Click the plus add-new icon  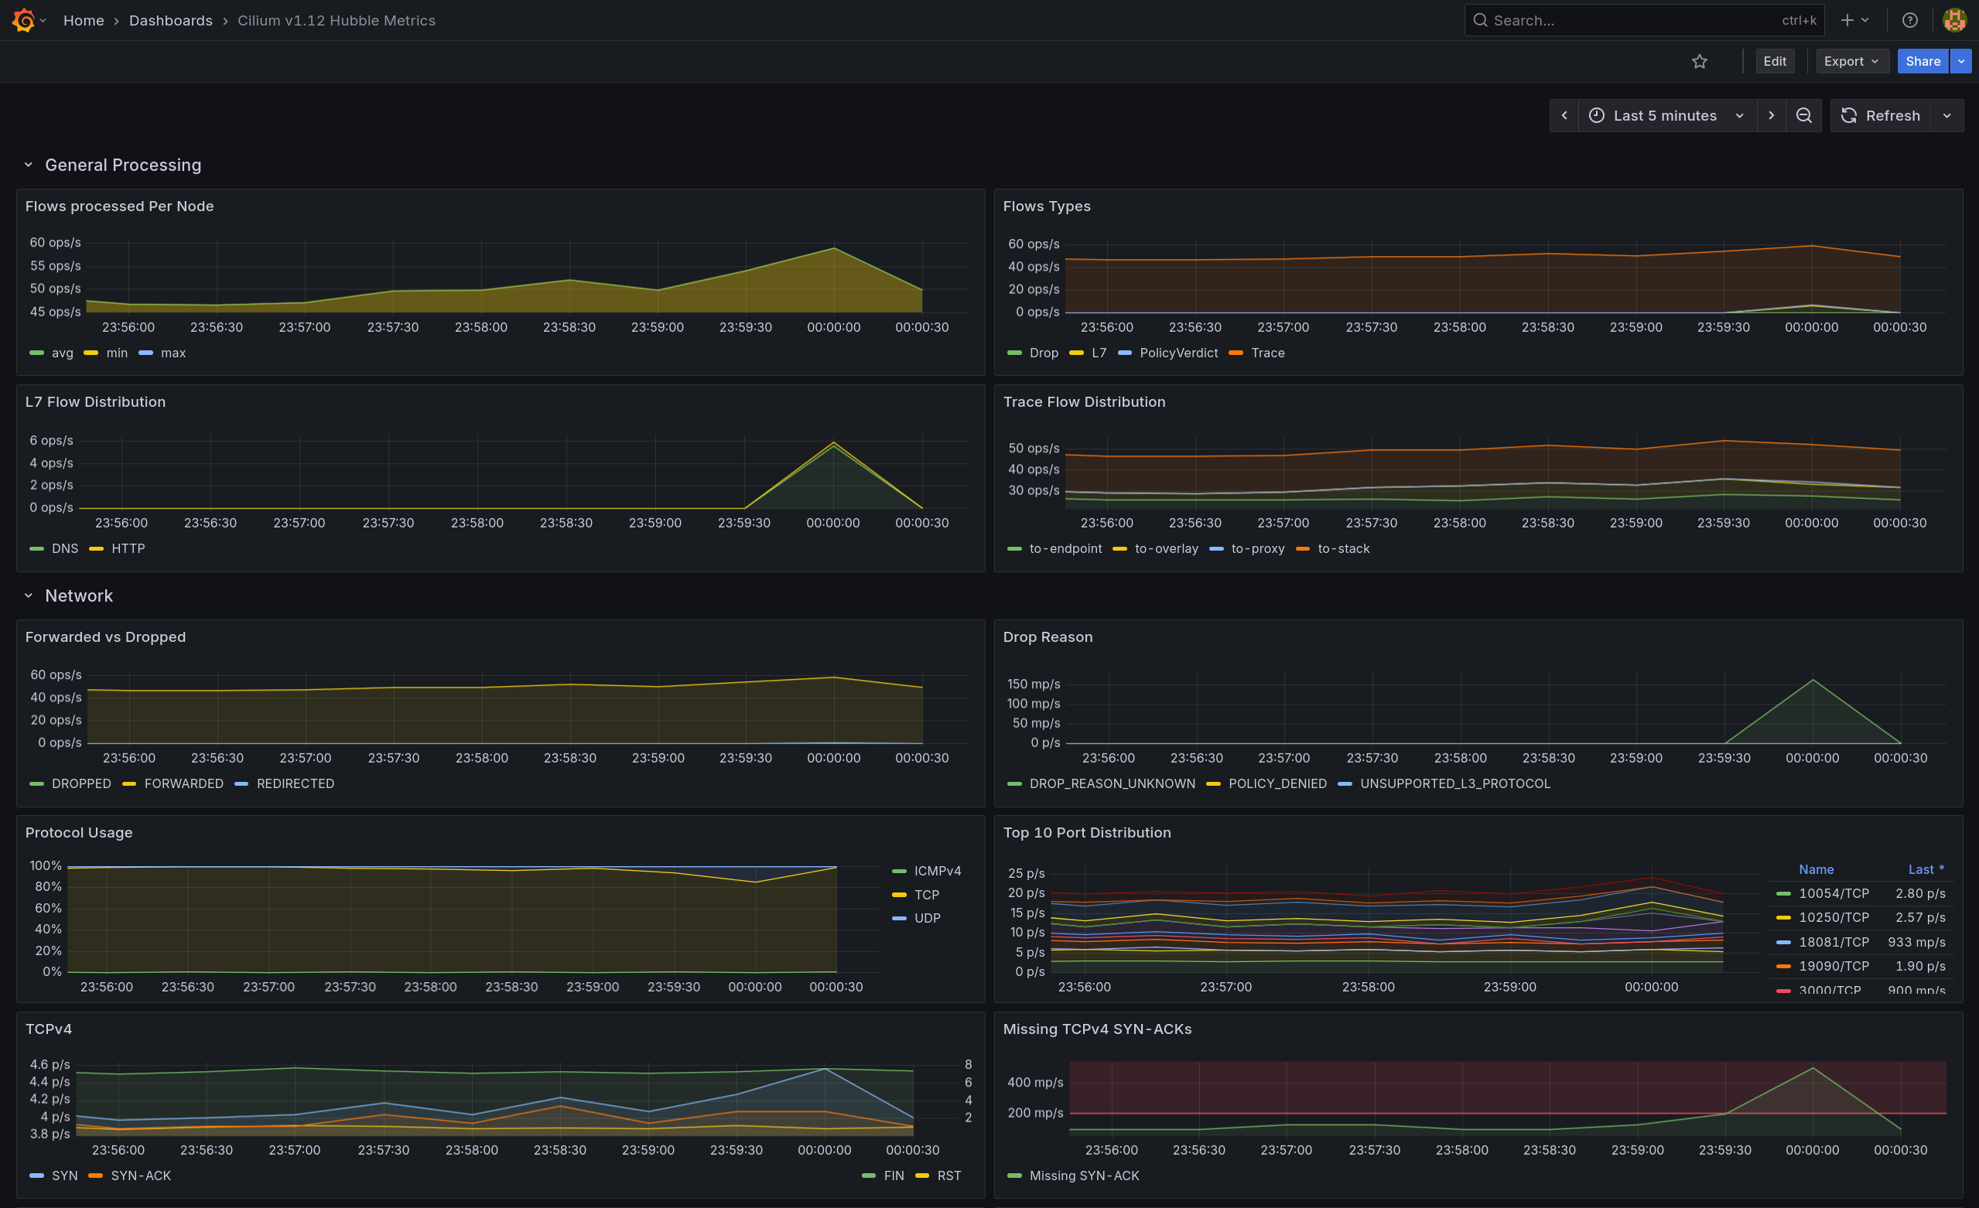(1847, 20)
